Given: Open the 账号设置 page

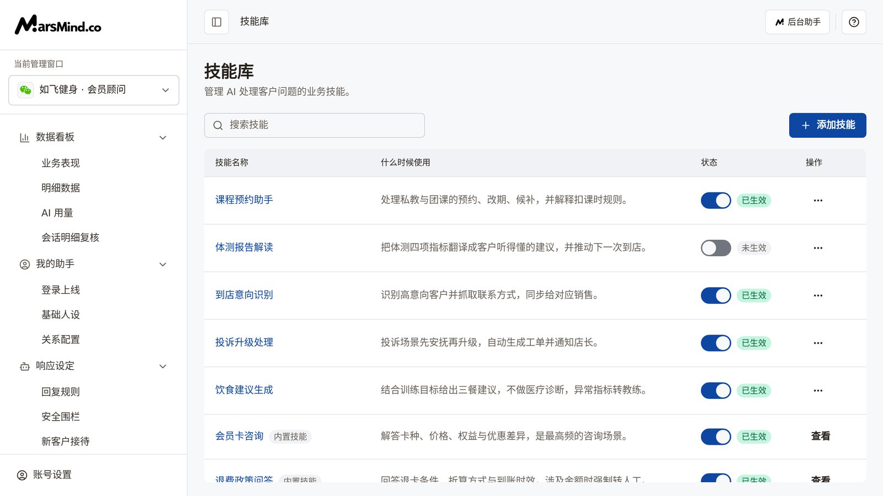Looking at the screenshot, I should 52,475.
